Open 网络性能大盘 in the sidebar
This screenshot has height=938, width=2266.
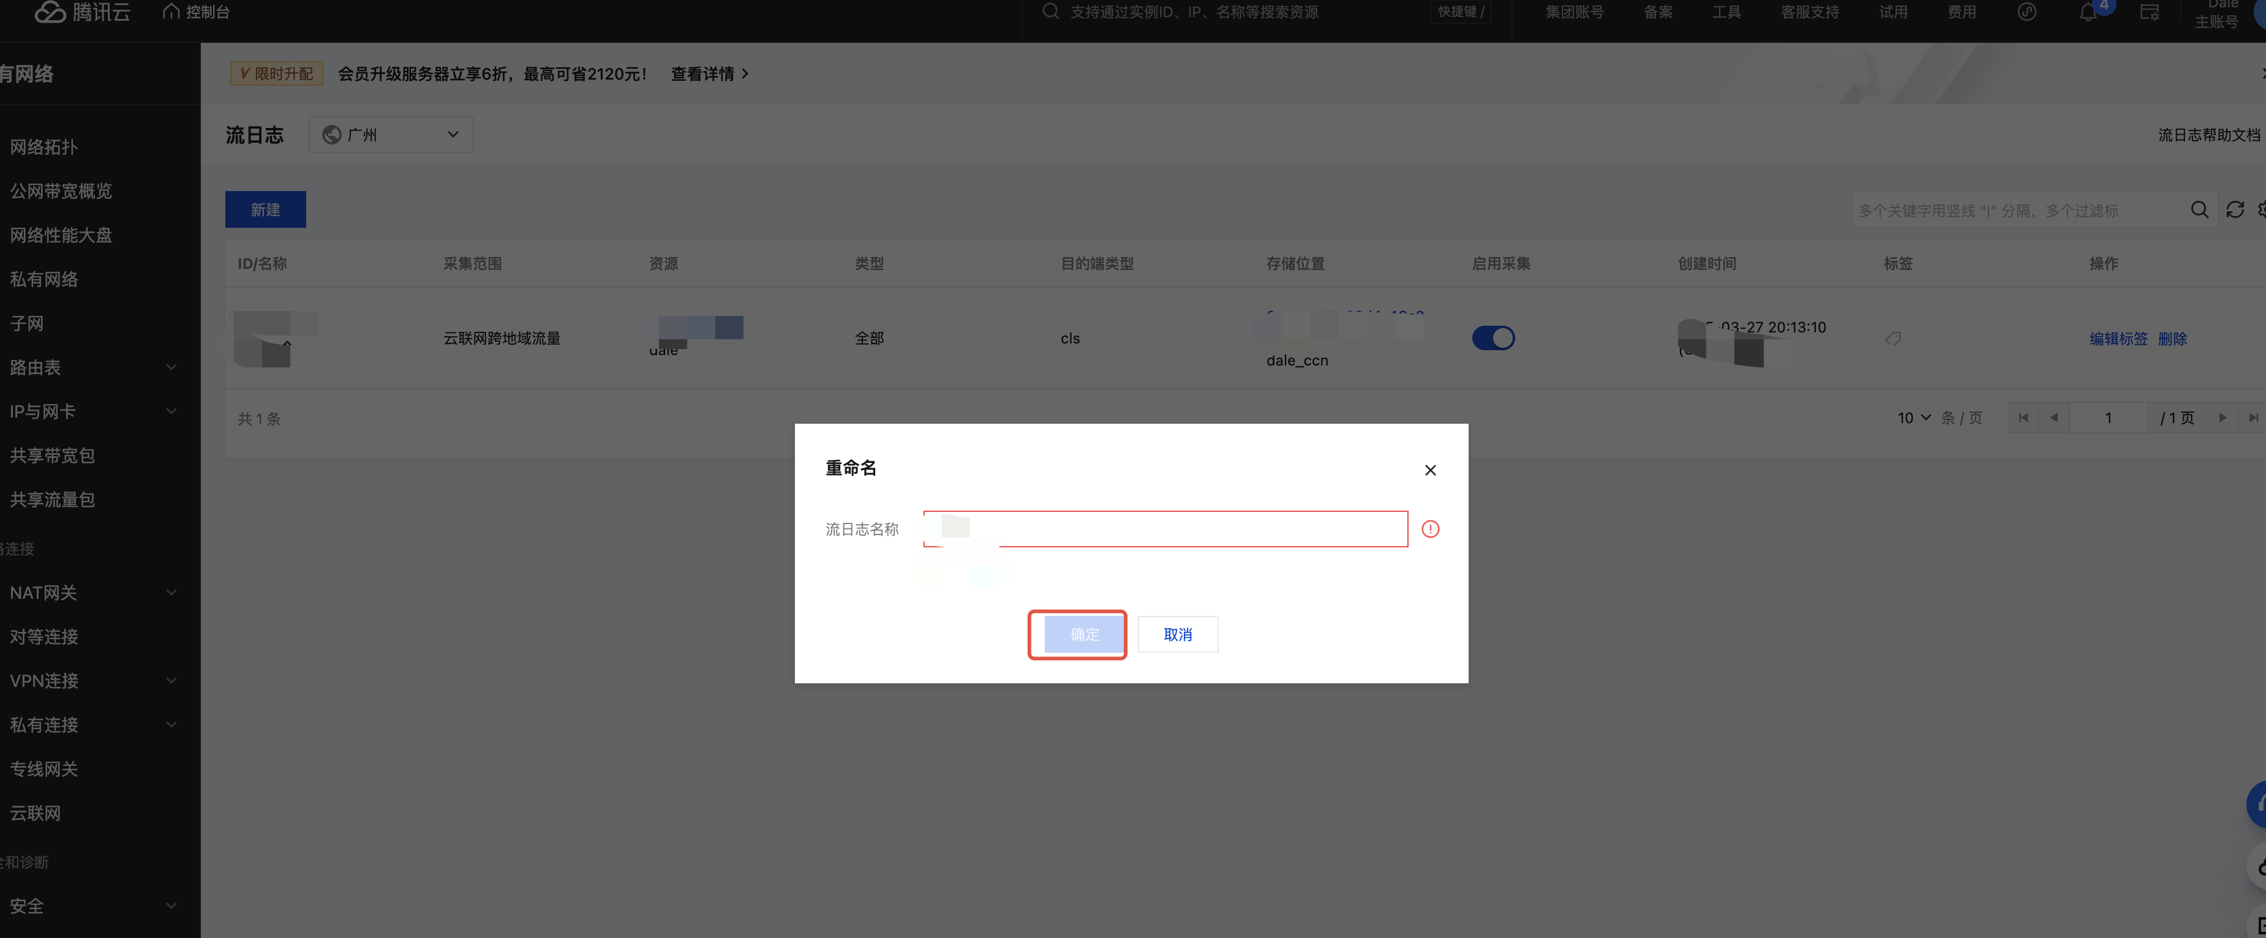pyautogui.click(x=61, y=234)
